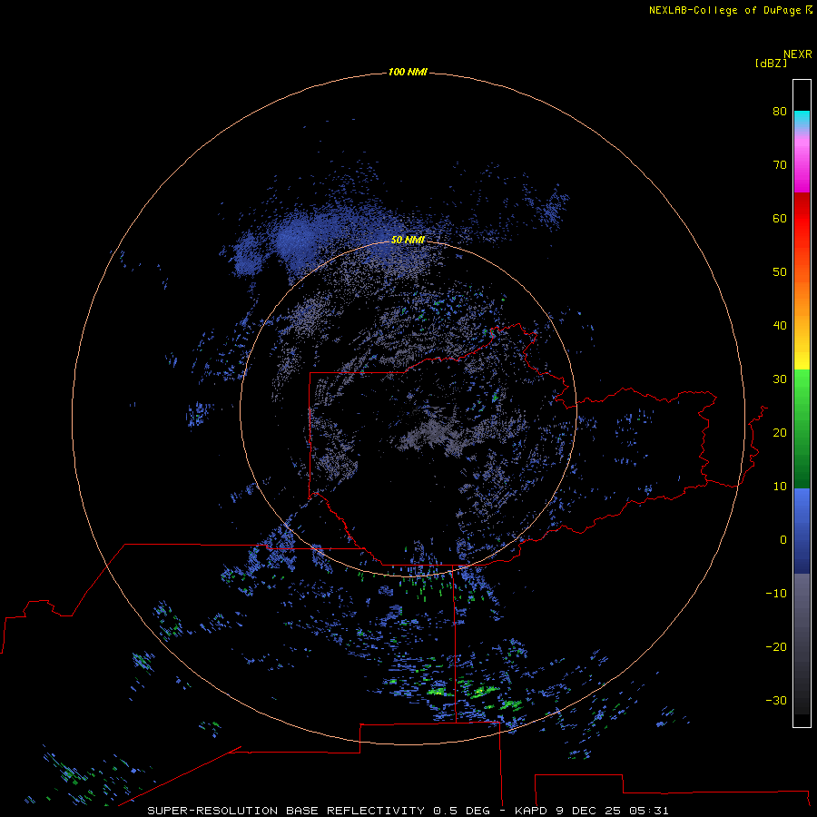Click the -30 dBZ scale value
817x817 pixels.
click(776, 700)
